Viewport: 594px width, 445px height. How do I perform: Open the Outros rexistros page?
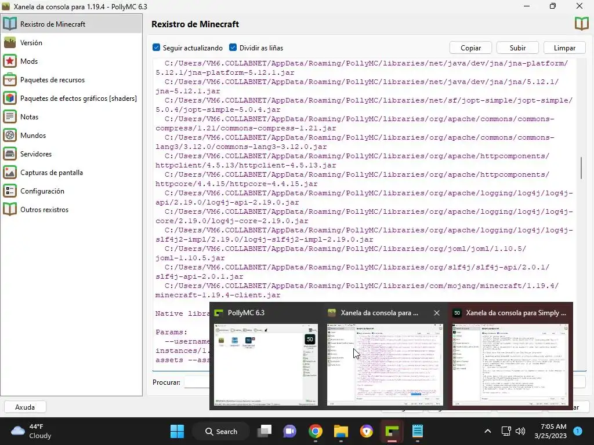tap(71, 209)
